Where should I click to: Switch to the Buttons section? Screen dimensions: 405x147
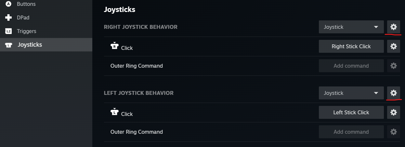coord(26,4)
